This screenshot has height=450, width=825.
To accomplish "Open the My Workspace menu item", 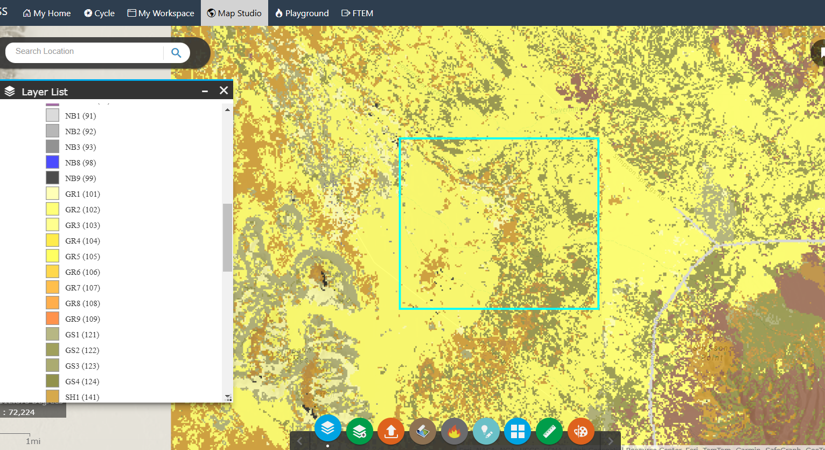I will [160, 12].
